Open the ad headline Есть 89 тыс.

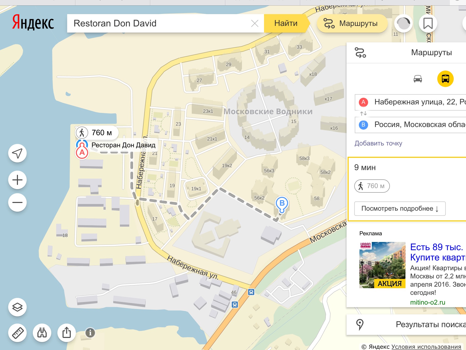coord(438,252)
